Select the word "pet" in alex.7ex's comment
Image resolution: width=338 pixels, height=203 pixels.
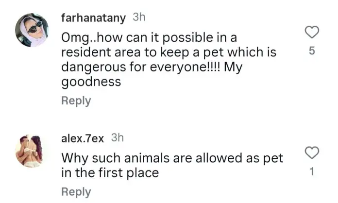(273, 158)
